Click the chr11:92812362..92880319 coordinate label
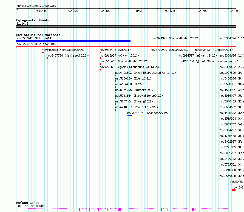Viewport: 244px width, 212px height. pyautogui.click(x=36, y=6)
